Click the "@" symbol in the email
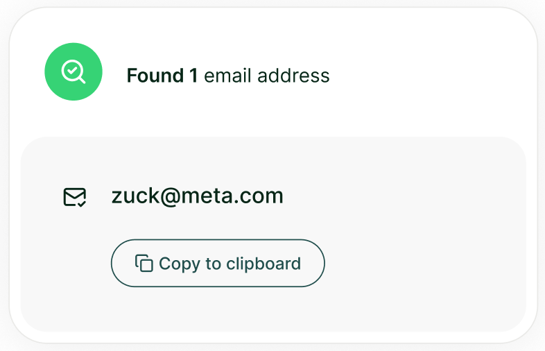 [171, 196]
